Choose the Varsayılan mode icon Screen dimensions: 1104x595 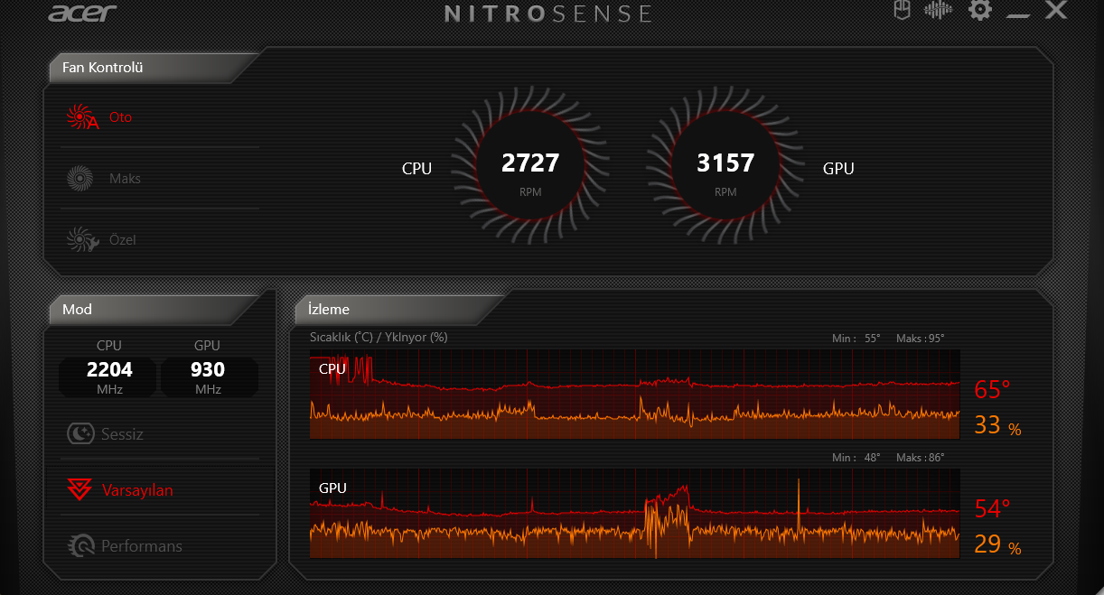80,490
